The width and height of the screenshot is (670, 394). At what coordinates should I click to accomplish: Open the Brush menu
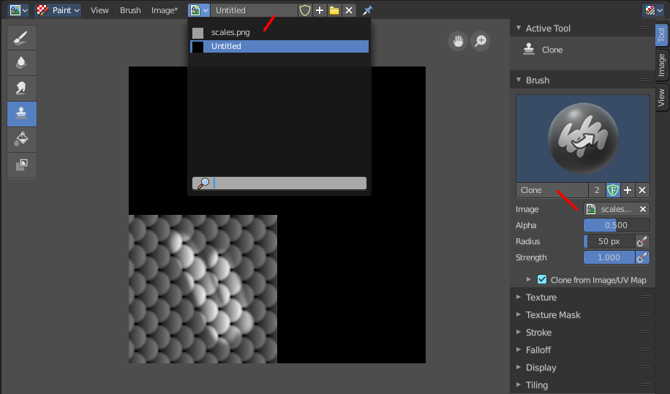pos(130,10)
